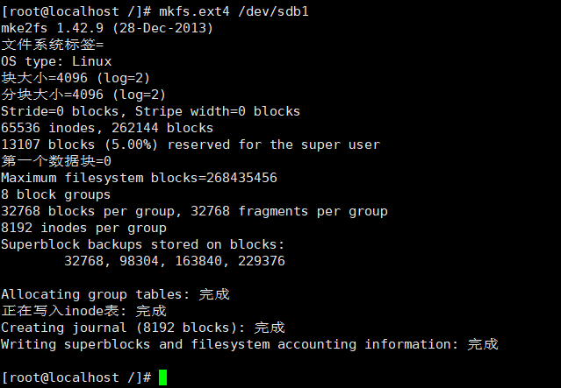Click the '32768 fragments per group' text
Screen dimensions: 561x388
290,211
